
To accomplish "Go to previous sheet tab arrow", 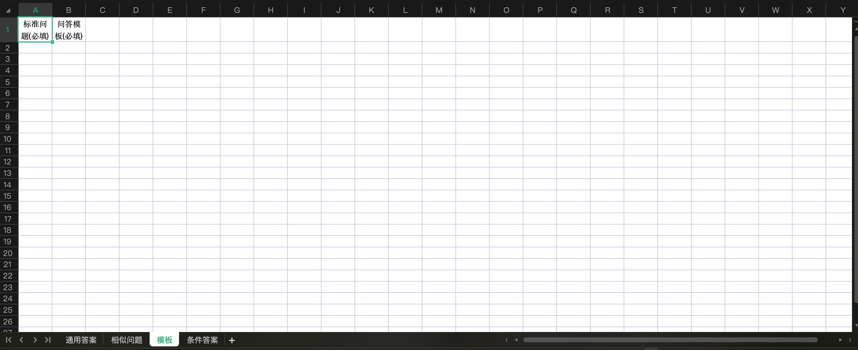I will tap(22, 340).
